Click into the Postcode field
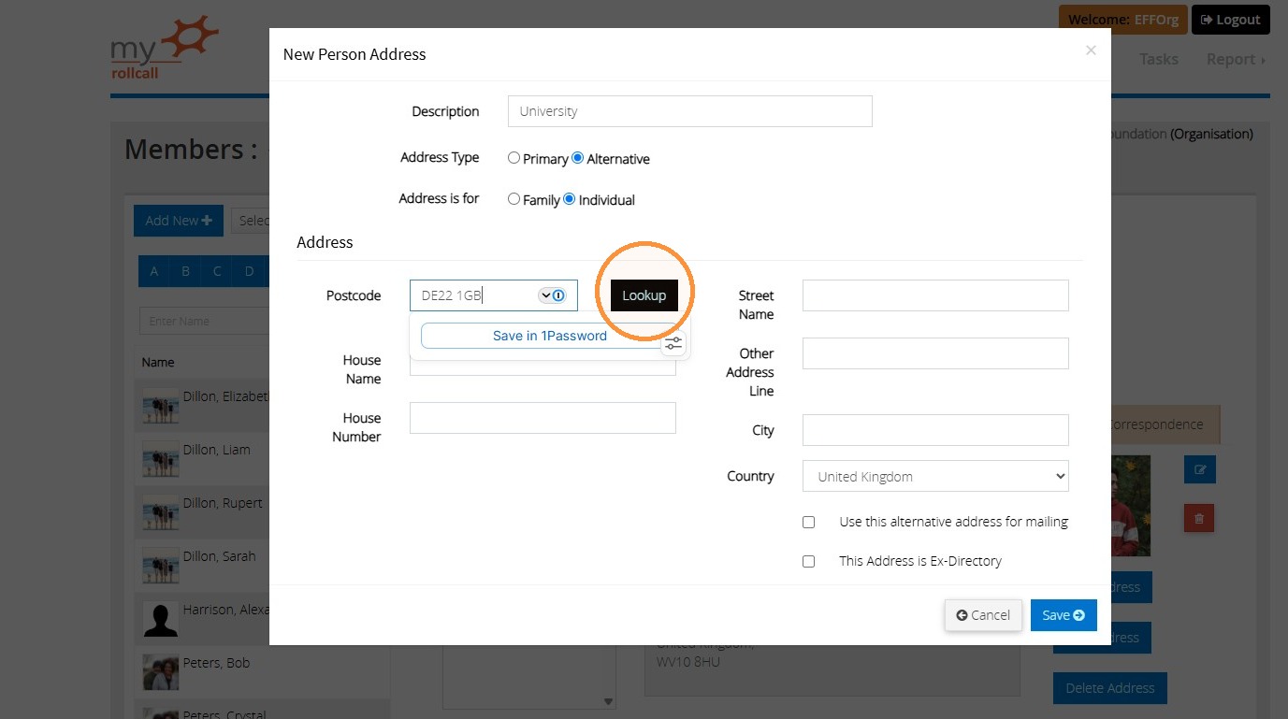Image resolution: width=1288 pixels, height=719 pixels. (494, 295)
